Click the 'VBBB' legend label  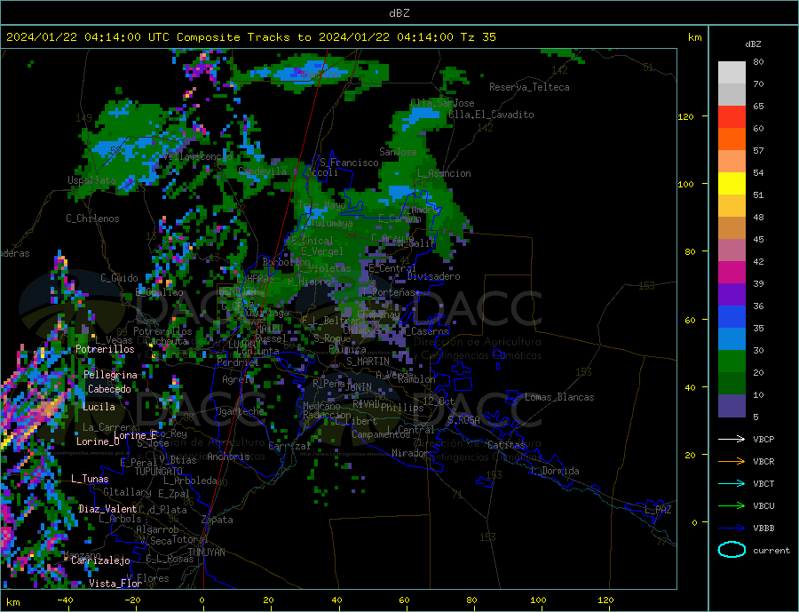763,529
